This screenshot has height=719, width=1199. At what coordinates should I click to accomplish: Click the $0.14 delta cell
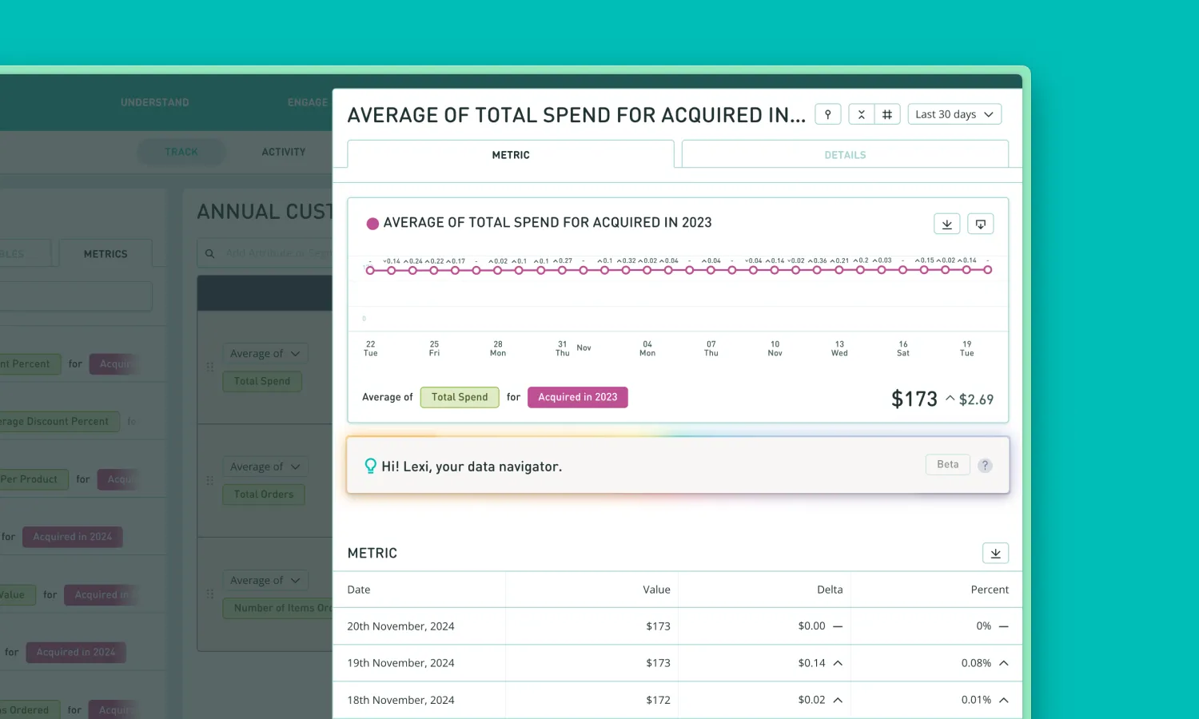click(811, 663)
